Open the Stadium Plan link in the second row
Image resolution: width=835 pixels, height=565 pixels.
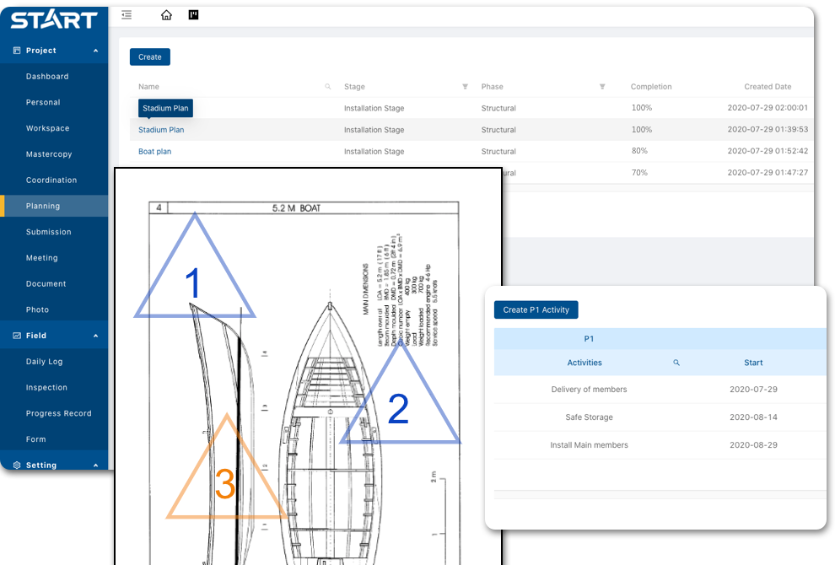161,129
